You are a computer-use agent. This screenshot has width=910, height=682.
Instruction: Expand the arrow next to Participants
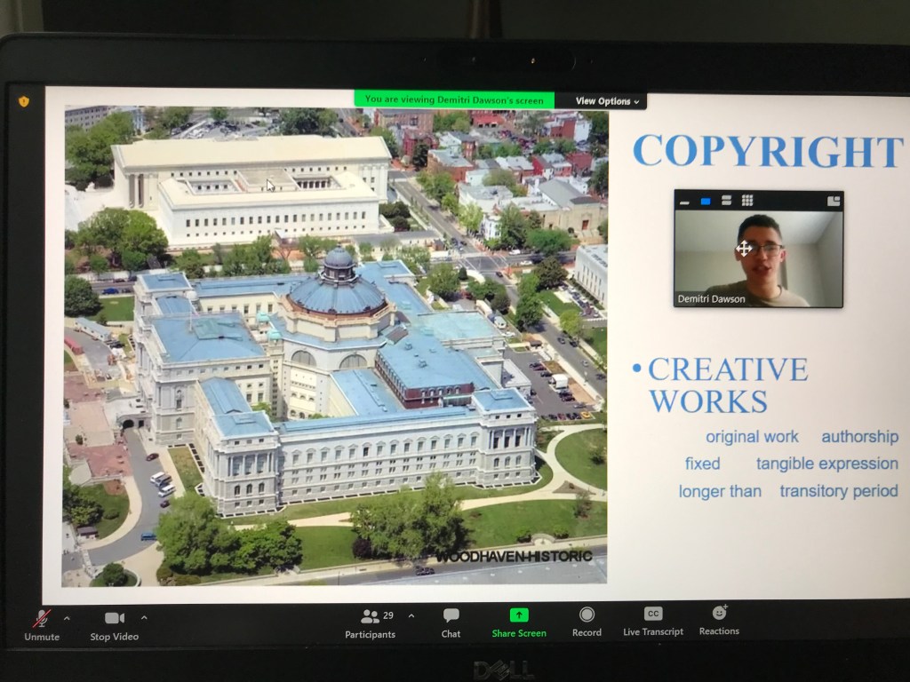[411, 615]
